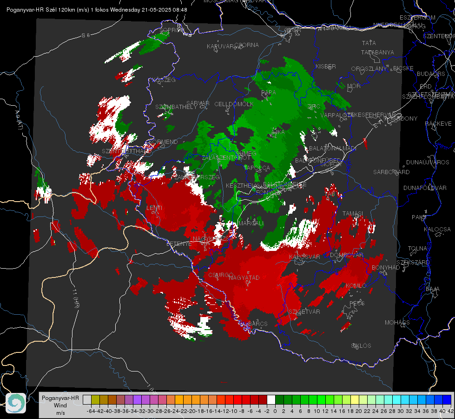
Task: Click the KAPUVÁR city label
Action: coord(220,47)
